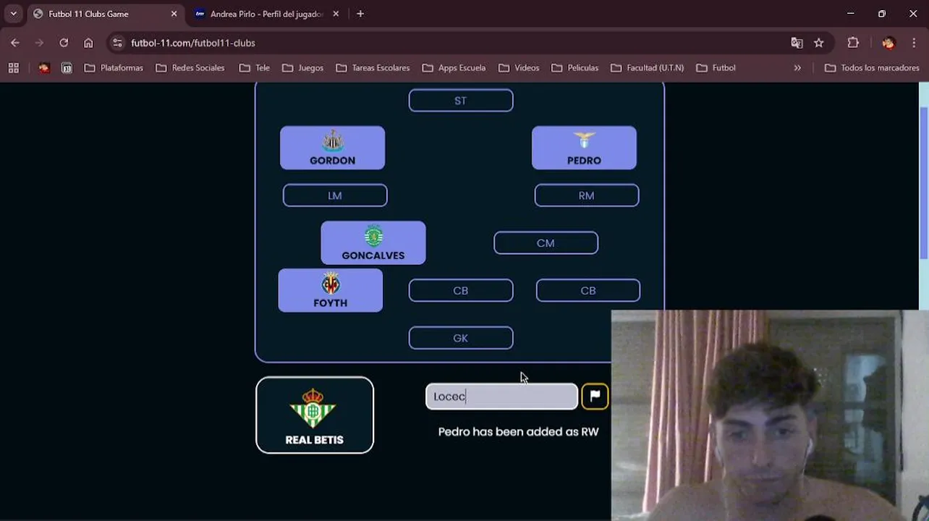Open the Tareas Escolares bookmark folder
929x521 pixels.
373,68
